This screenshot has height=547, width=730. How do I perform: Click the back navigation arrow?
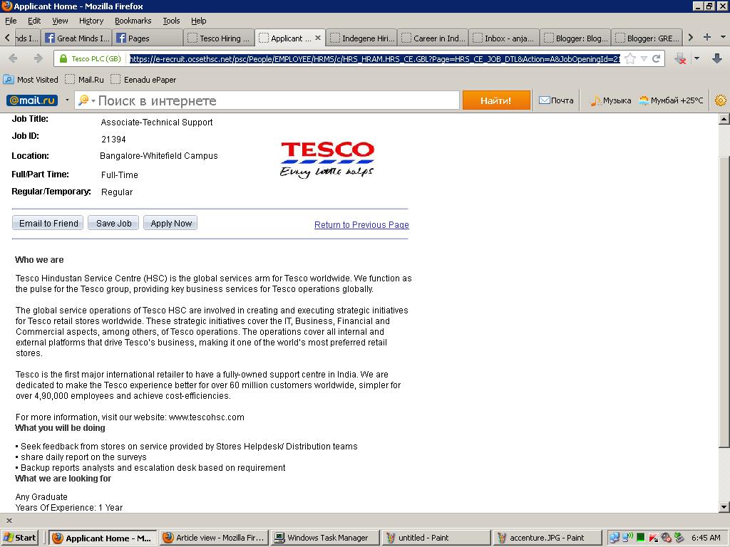click(x=13, y=58)
